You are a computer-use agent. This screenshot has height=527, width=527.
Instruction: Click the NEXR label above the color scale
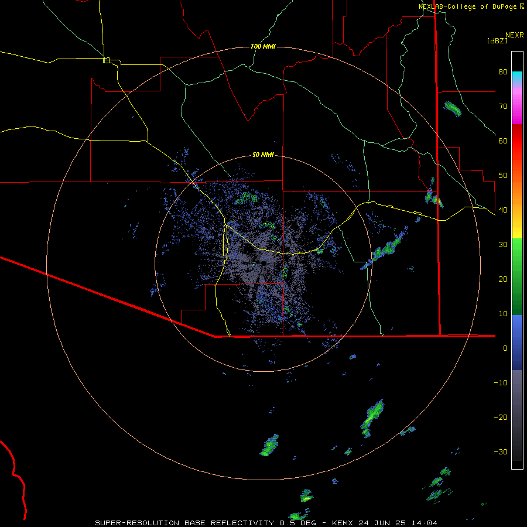click(515, 35)
